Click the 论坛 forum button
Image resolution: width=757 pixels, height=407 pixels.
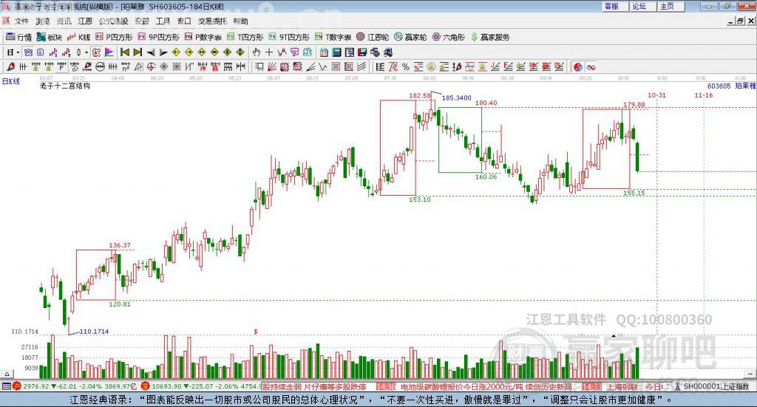[x=644, y=6]
